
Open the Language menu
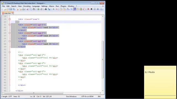[36, 6]
